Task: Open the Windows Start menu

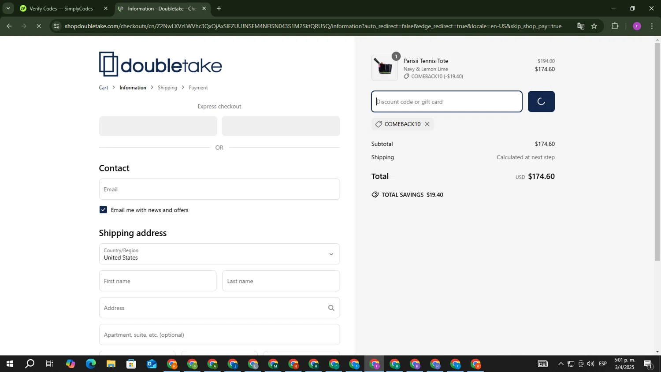Action: point(9,364)
